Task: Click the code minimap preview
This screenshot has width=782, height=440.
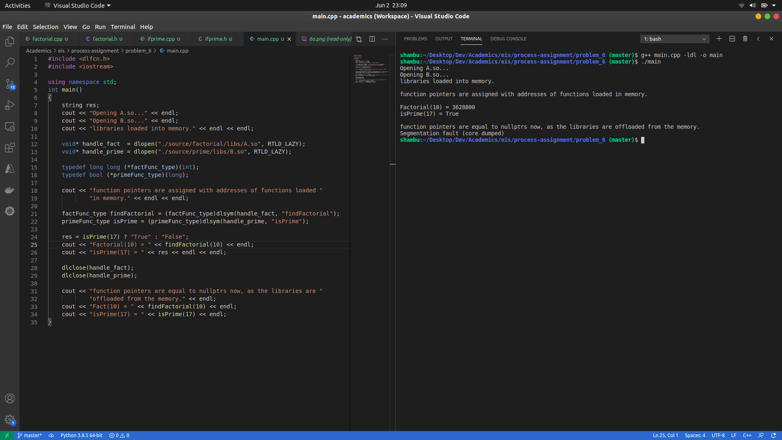Action: click(371, 69)
